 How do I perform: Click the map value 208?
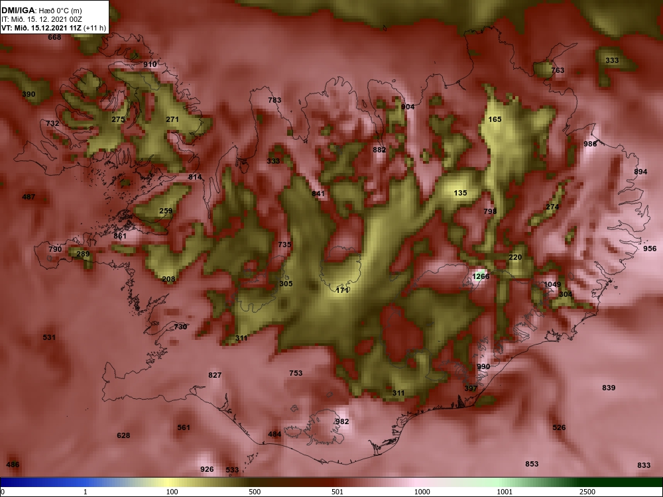[168, 279]
